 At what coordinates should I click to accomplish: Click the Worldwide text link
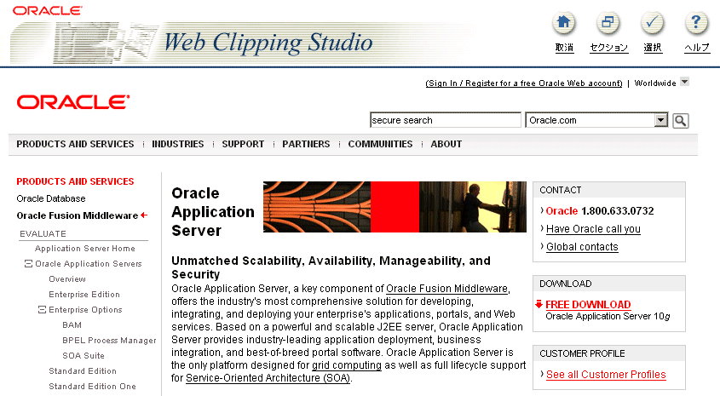click(655, 83)
